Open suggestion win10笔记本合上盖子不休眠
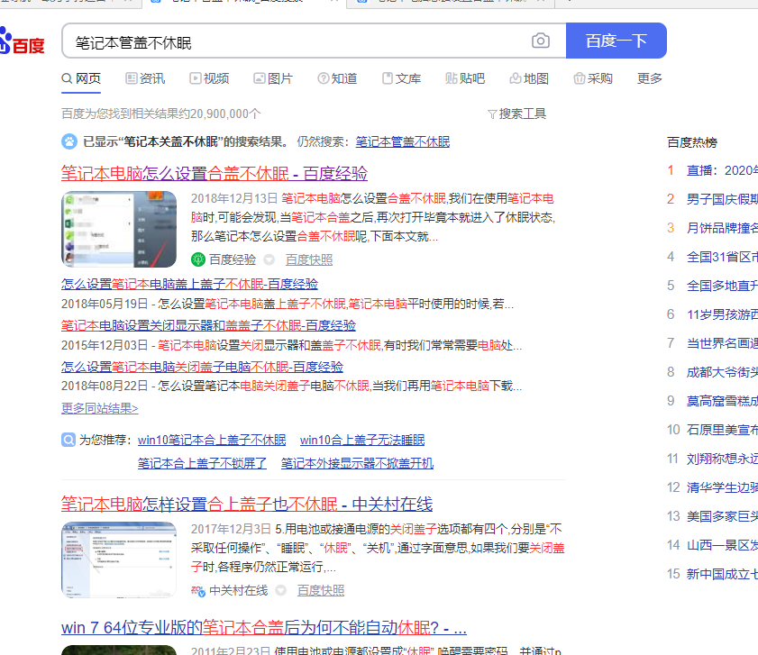 pyautogui.click(x=212, y=440)
